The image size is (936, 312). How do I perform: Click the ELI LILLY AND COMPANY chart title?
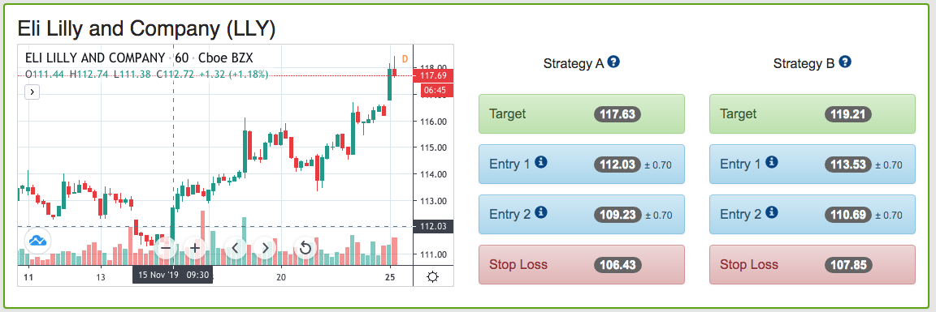pos(95,58)
